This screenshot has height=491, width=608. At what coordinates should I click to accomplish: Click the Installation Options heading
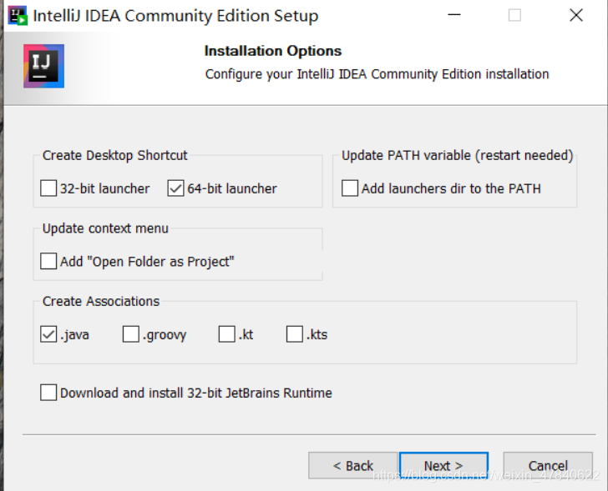[273, 51]
